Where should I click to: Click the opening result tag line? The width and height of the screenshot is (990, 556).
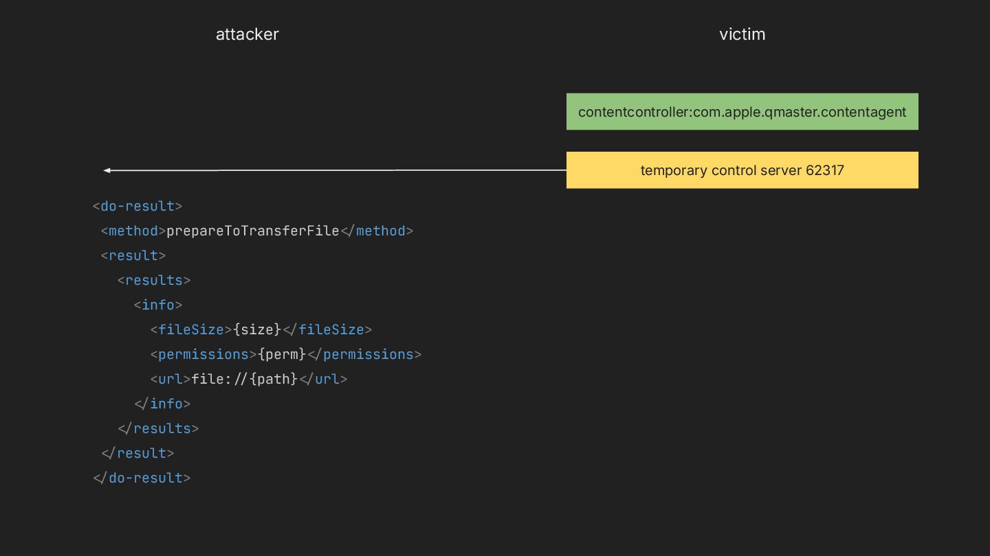click(133, 255)
